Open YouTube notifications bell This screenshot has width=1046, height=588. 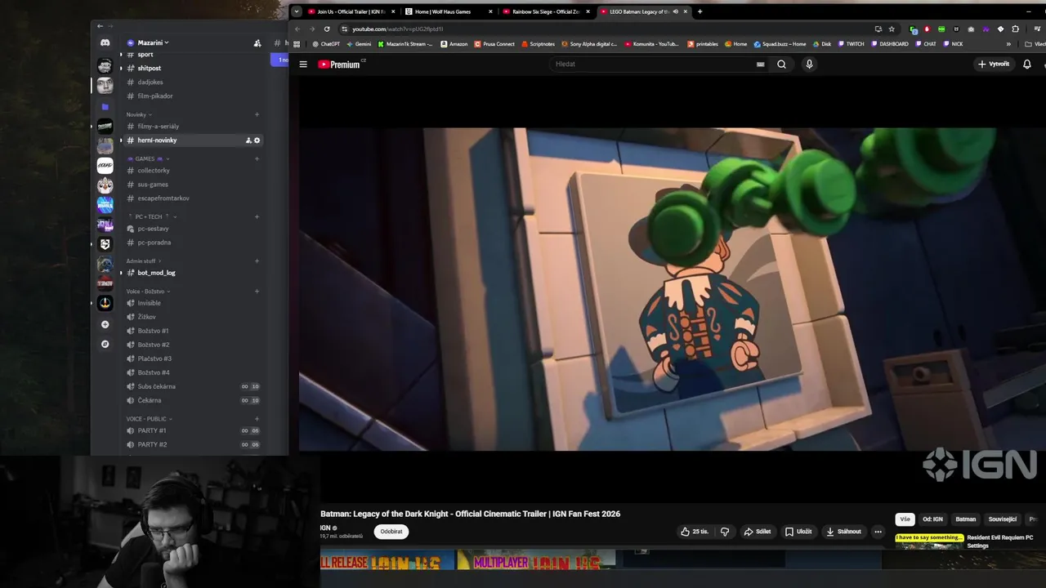point(1027,64)
